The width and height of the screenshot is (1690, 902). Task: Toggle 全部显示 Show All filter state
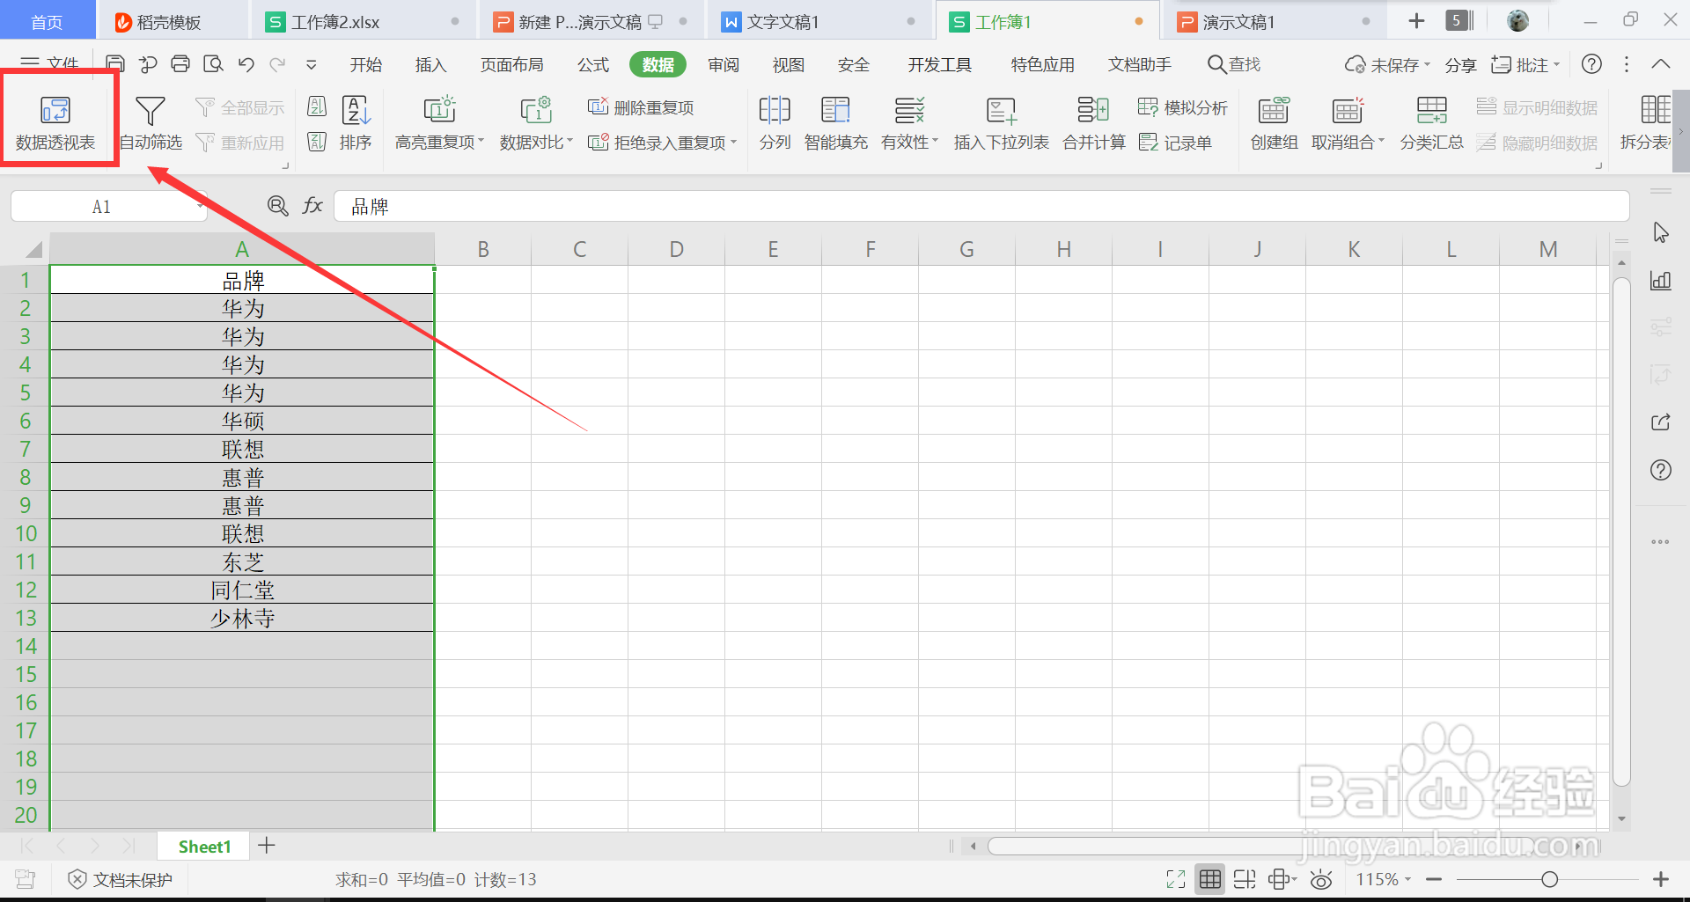(x=239, y=106)
